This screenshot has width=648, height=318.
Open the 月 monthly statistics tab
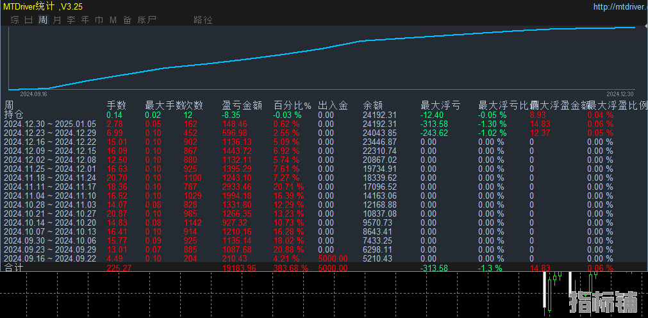tap(57, 20)
